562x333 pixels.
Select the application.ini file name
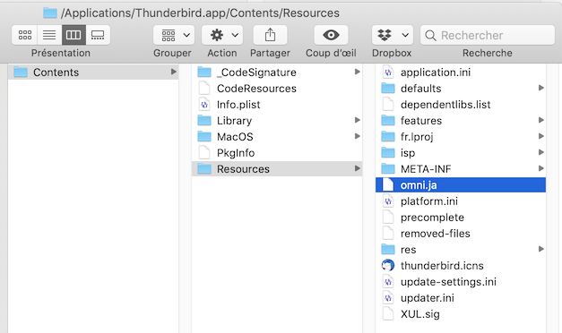tap(436, 73)
